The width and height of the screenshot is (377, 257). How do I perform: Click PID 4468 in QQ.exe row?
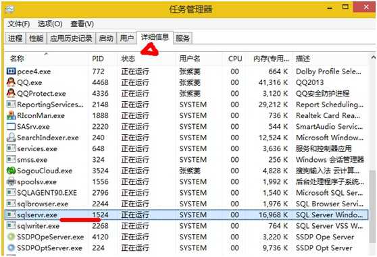click(100, 82)
